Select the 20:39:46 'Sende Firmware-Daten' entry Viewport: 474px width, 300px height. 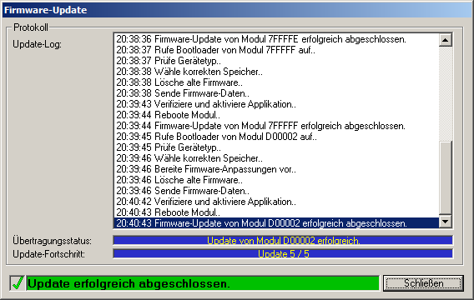pos(276,191)
